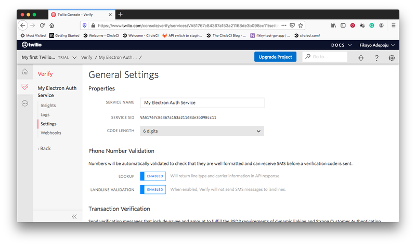Switch to the Twilio Console - Verify tab
The image size is (416, 246).
click(x=82, y=15)
